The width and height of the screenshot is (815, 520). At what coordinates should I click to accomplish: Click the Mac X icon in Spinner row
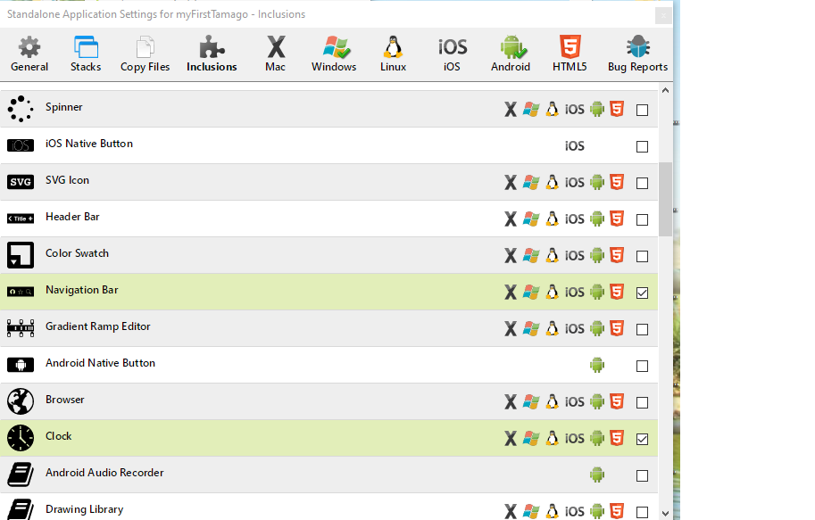tap(511, 109)
